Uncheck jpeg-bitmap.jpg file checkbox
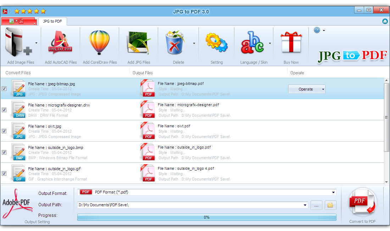This screenshot has height=231, width=390. click(x=4, y=88)
